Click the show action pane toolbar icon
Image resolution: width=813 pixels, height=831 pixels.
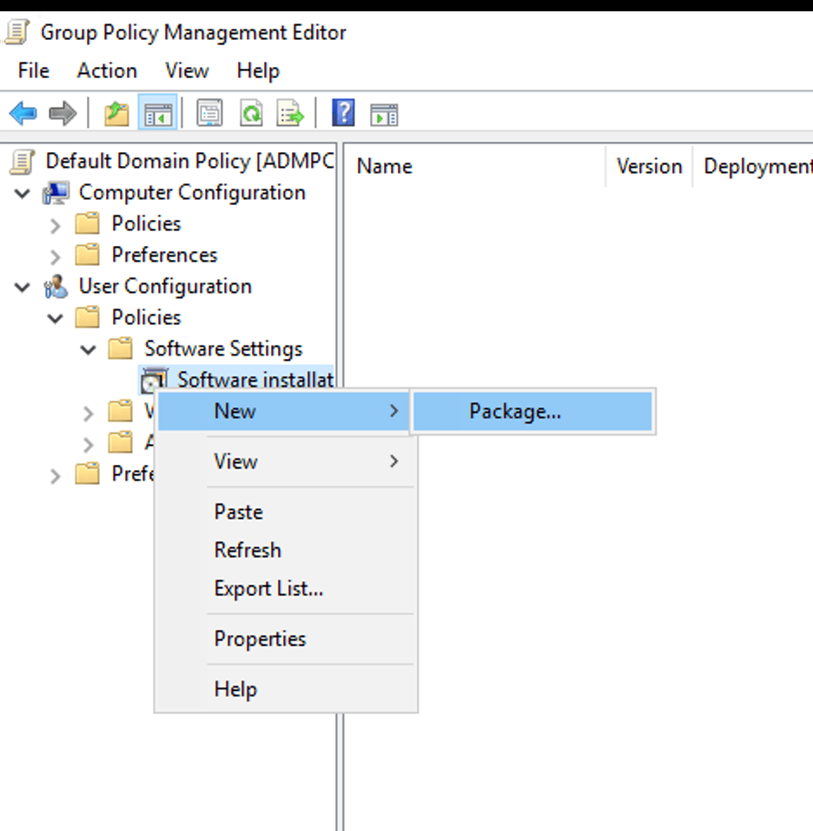coord(382,113)
